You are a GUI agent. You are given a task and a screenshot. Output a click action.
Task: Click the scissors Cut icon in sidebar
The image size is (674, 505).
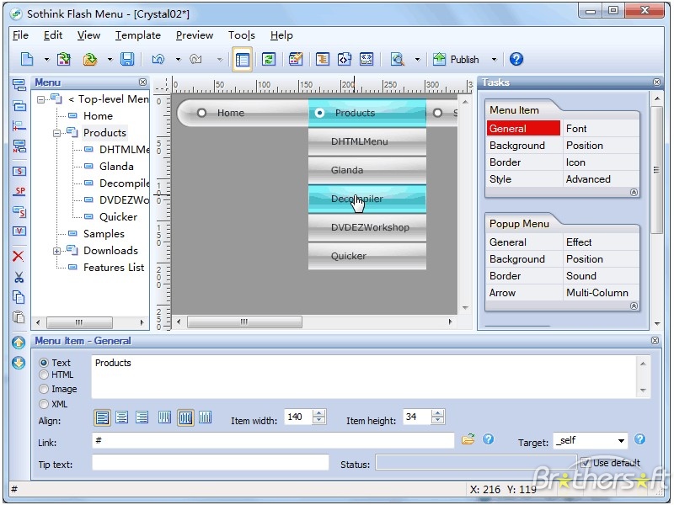[19, 277]
